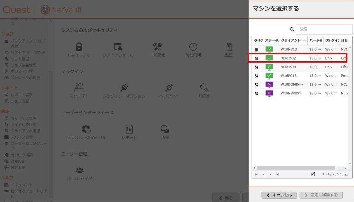Screen dimensions: 354x202
Task: Open ジョブ定義管理 in sidebar
Action: pyautogui.click(x=24, y=65)
